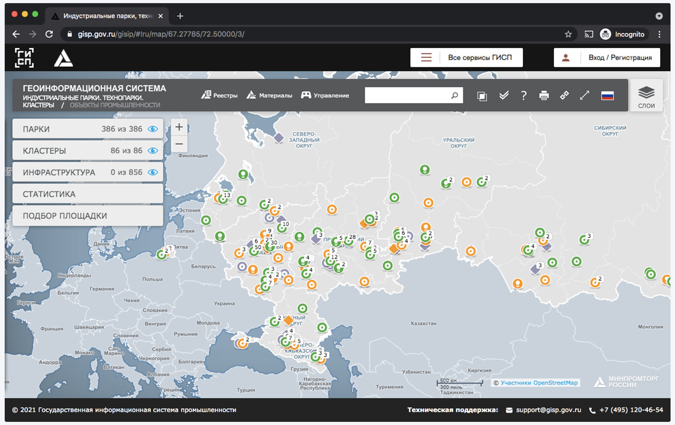675x425 pixels.
Task: Open the Слои layers panel
Action: point(646,97)
